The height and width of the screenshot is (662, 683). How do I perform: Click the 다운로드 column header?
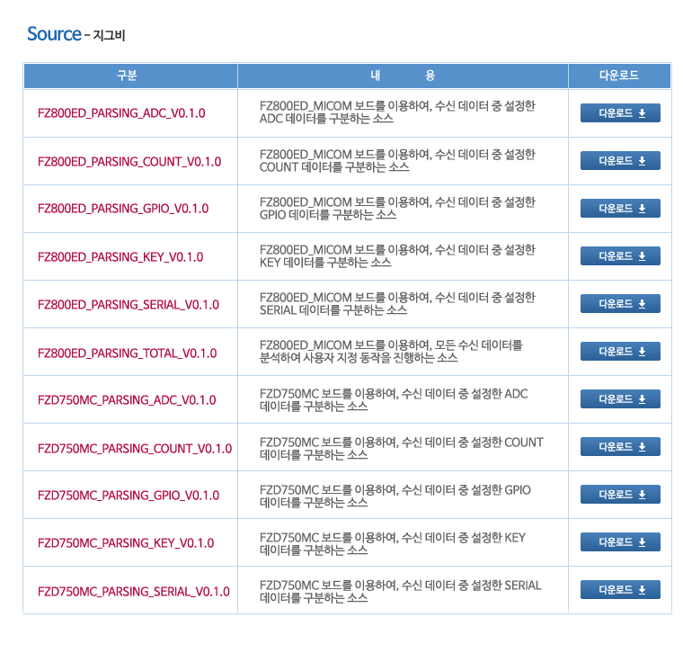click(x=619, y=76)
